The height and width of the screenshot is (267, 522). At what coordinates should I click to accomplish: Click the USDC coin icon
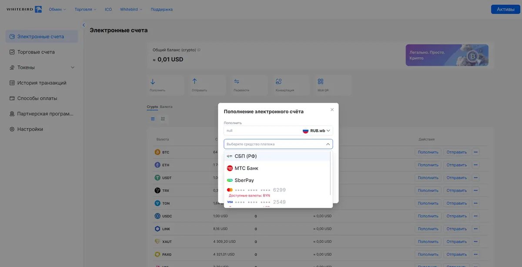coord(157,216)
